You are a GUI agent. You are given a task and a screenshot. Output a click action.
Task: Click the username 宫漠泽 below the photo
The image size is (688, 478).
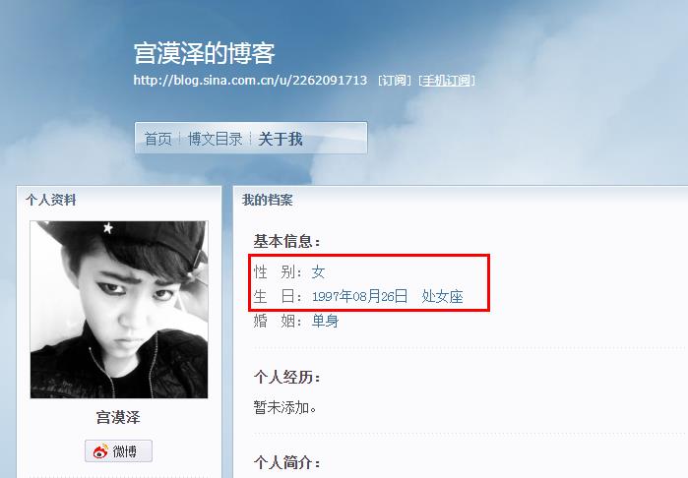pos(118,417)
